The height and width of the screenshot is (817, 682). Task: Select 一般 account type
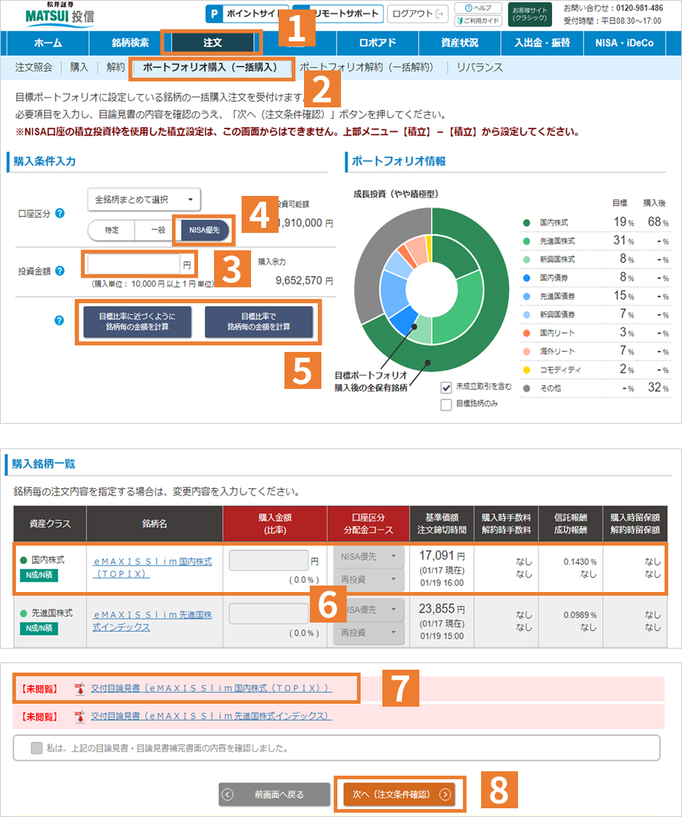158,230
